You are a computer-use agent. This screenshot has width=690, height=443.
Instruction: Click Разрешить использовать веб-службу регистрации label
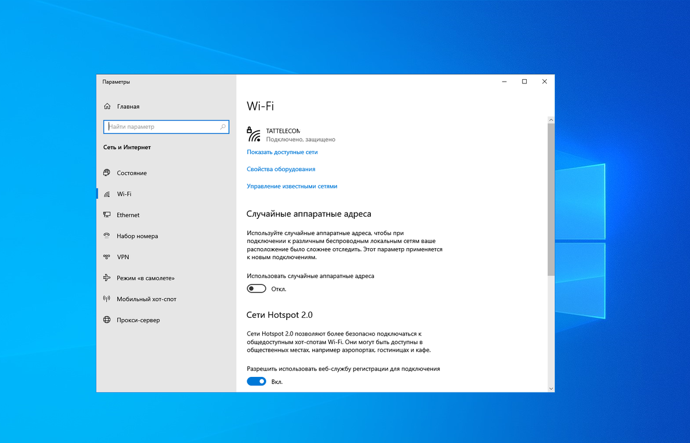pyautogui.click(x=343, y=368)
